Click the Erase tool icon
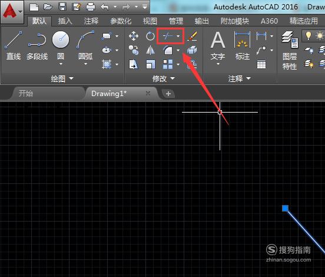This screenshot has width=325, height=277. point(192,36)
